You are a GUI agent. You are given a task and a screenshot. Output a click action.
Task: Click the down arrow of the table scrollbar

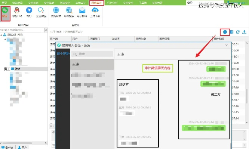[x=247, y=122]
